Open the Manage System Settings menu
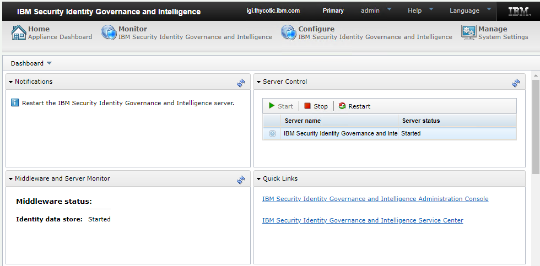Image resolution: width=540 pixels, height=266 pixels. coord(495,32)
